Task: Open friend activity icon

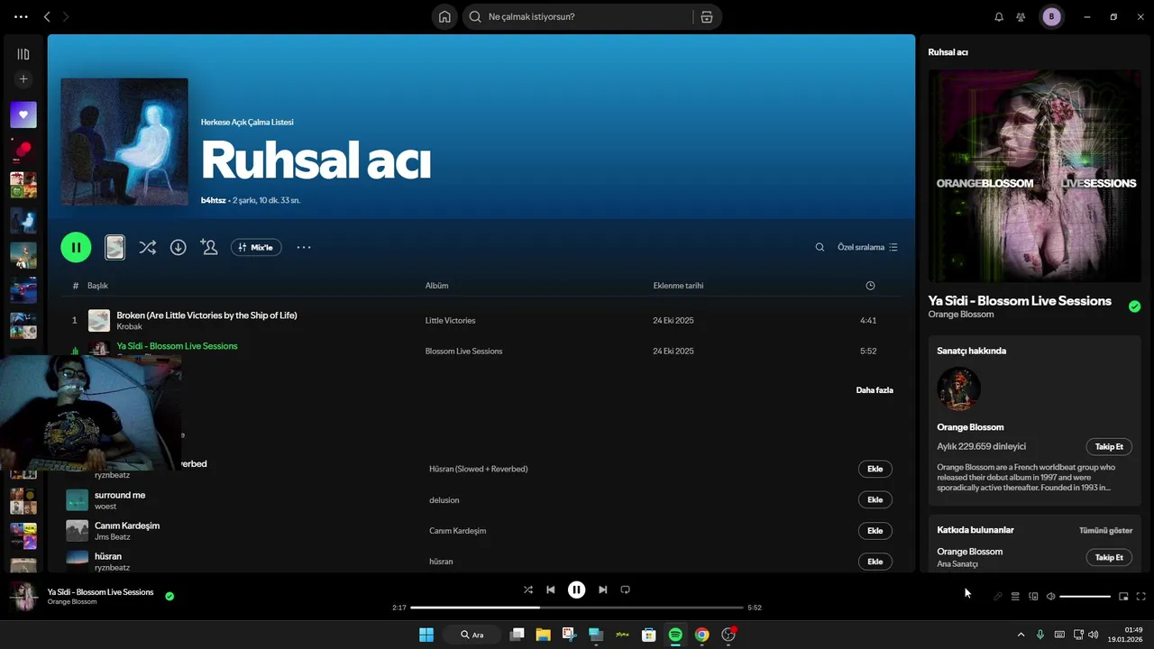Action: click(x=1021, y=16)
